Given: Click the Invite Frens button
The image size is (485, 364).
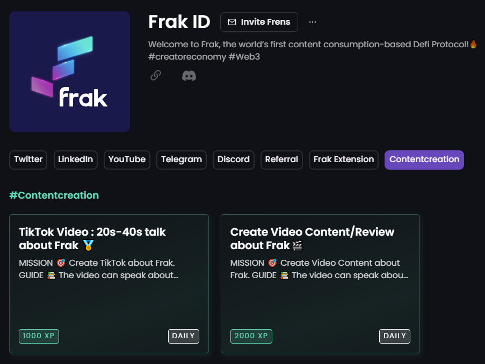Looking at the screenshot, I should [259, 22].
